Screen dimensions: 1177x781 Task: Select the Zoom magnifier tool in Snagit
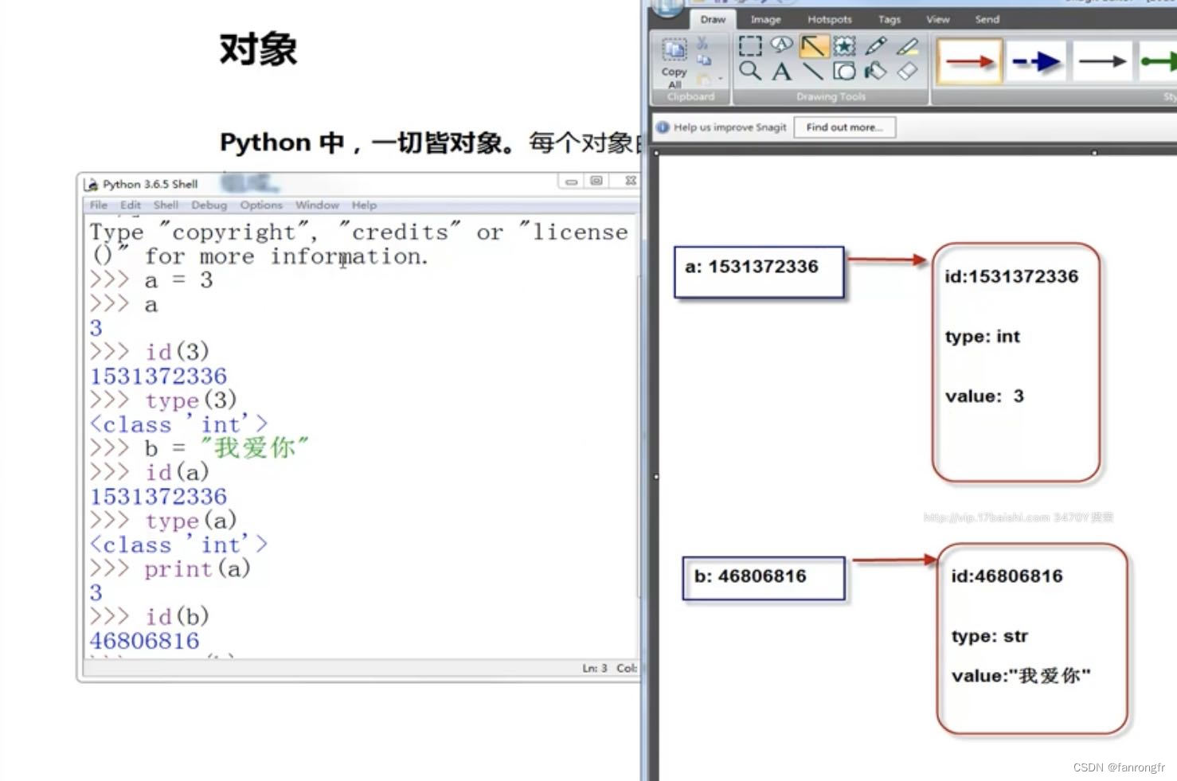click(x=749, y=71)
